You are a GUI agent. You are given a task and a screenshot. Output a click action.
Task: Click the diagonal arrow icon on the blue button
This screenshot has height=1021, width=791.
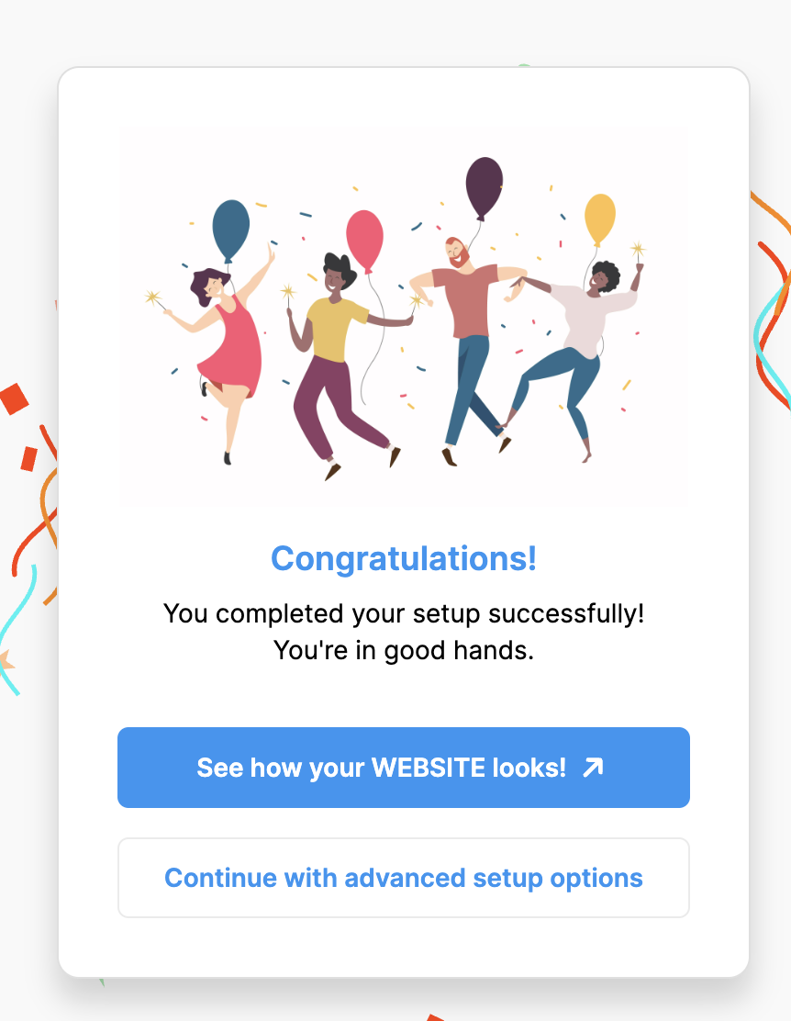point(594,768)
